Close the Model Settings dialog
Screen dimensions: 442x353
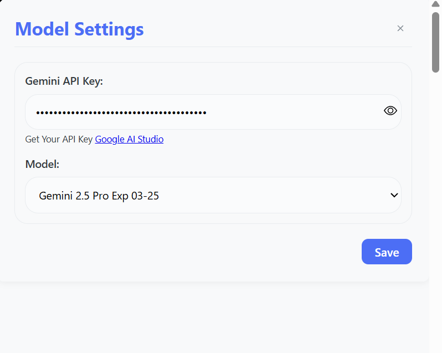tap(400, 28)
